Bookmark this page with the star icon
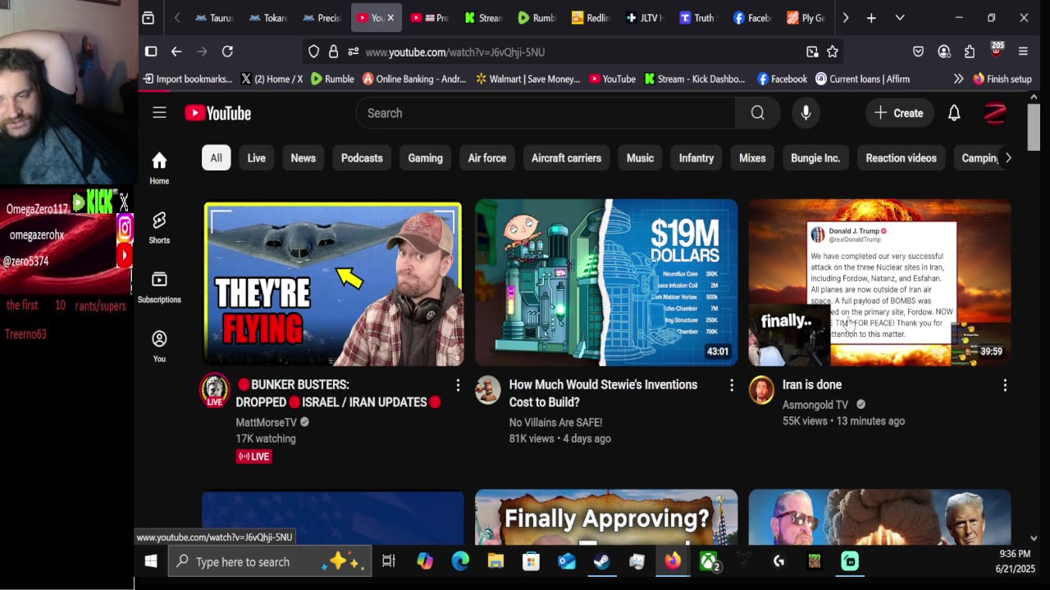This screenshot has width=1050, height=590. tap(833, 52)
